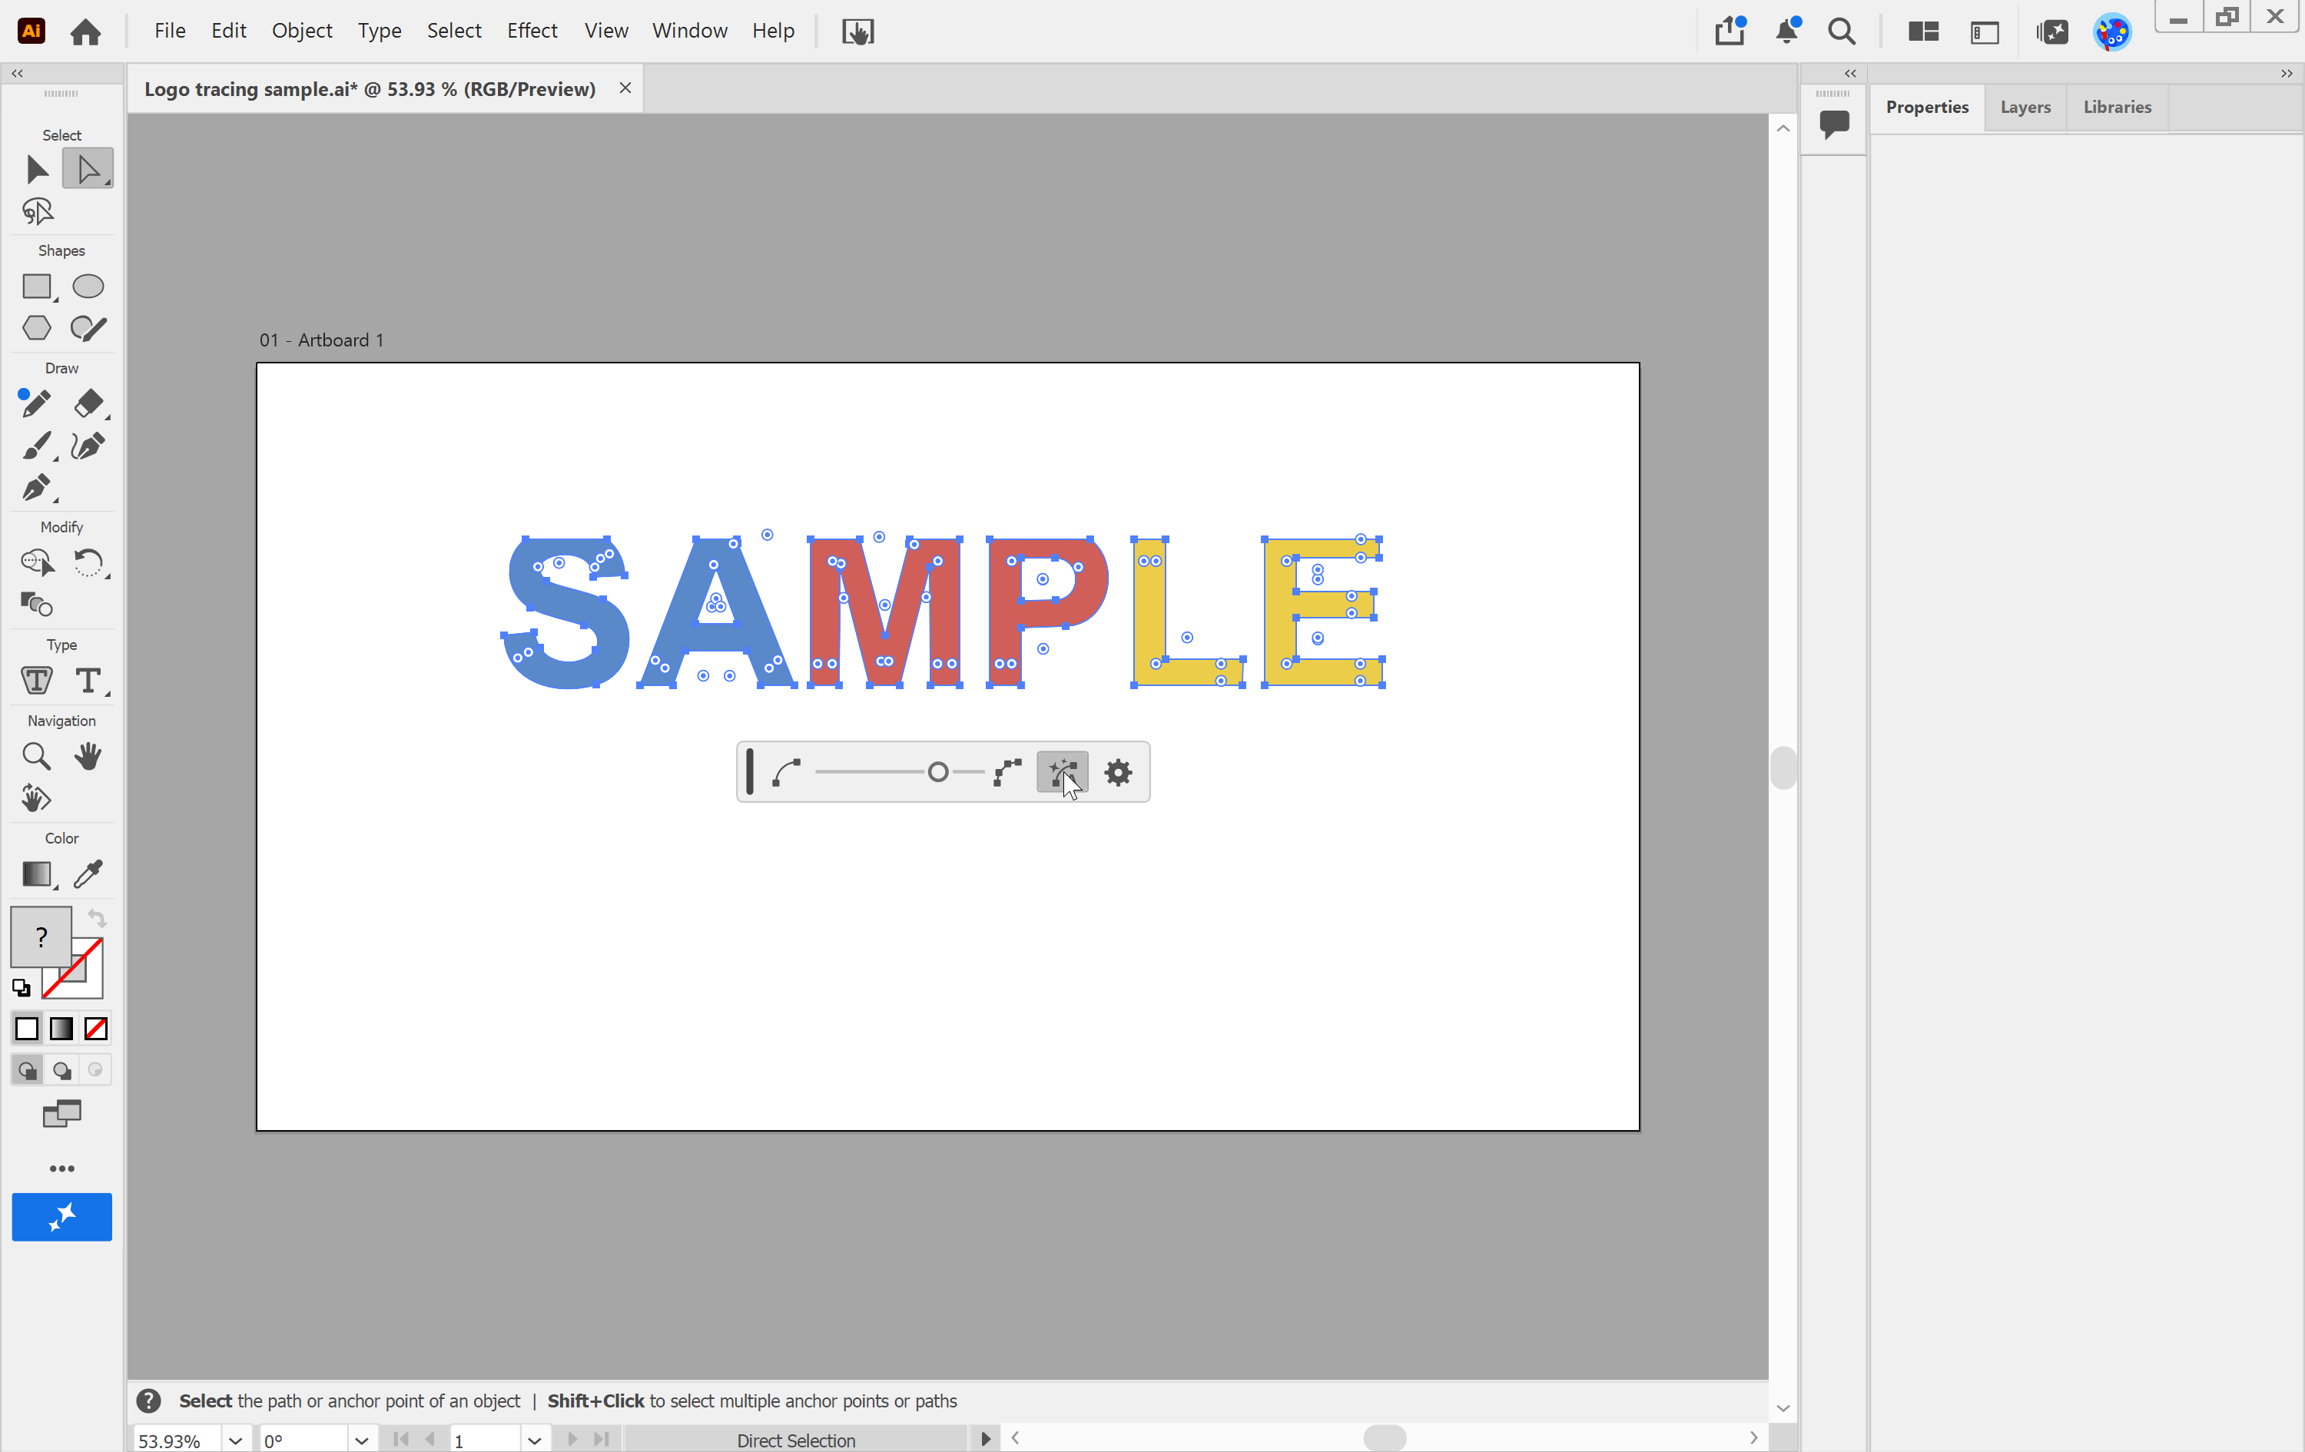Select the Lasso tool
2305x1452 pixels.
(x=36, y=211)
